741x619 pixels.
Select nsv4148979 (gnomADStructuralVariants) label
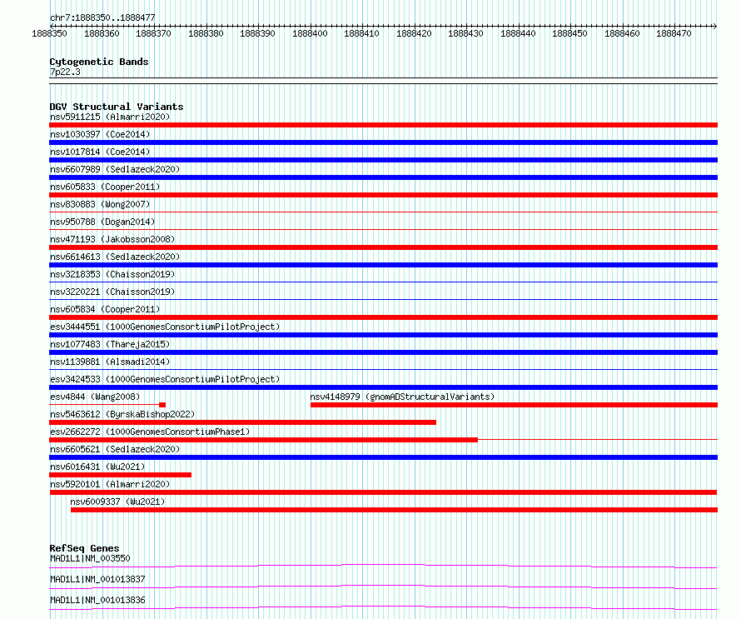(402, 397)
